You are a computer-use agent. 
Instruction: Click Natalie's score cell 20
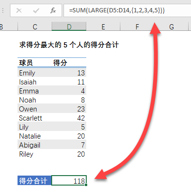coord(69,136)
